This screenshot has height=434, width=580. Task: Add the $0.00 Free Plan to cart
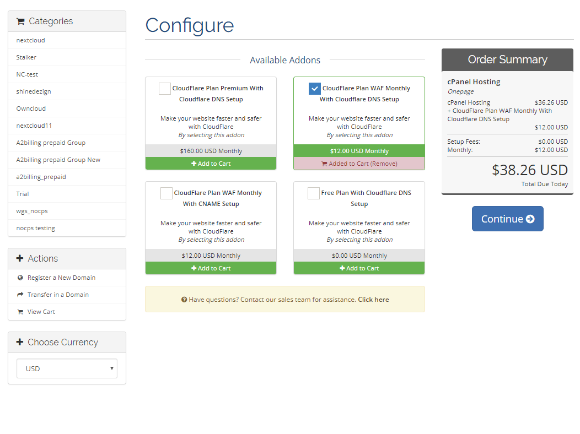click(x=359, y=268)
